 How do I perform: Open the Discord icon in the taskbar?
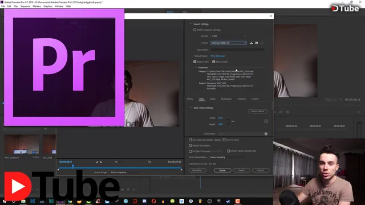point(144,201)
